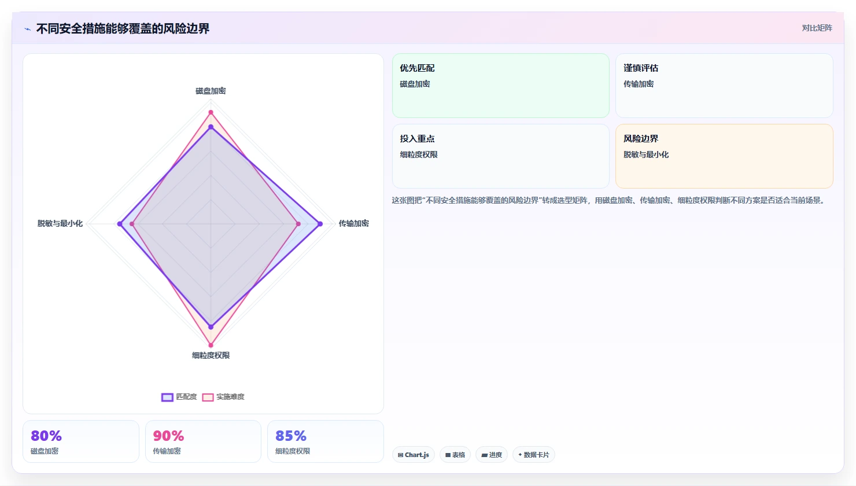This screenshot has height=486, width=856.
Task: Open the 优先匹配 card
Action: pos(501,86)
